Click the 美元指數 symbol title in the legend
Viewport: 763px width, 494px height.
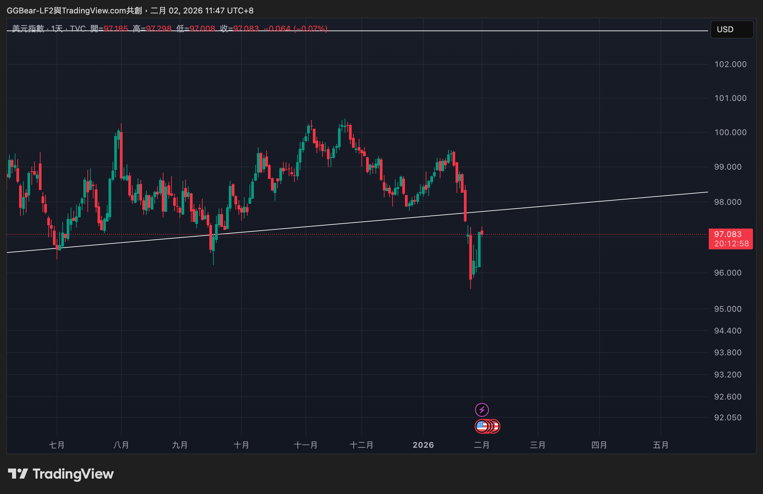28,28
